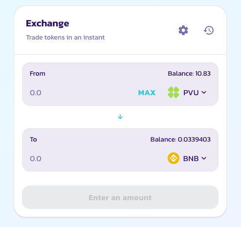The height and width of the screenshot is (227, 241).
Task: Click the From label
Action: click(38, 74)
